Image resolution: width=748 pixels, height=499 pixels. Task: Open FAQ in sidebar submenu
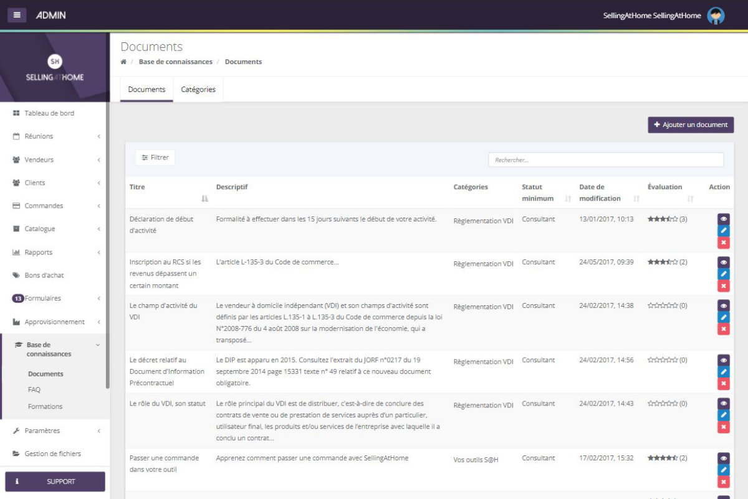(x=34, y=390)
